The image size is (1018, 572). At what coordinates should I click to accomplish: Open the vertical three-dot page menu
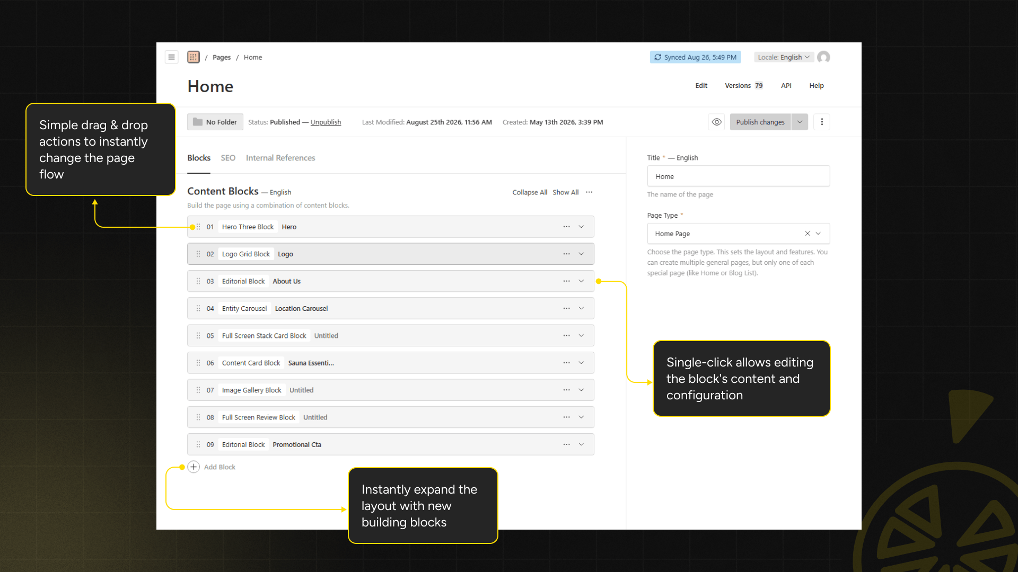pyautogui.click(x=822, y=122)
